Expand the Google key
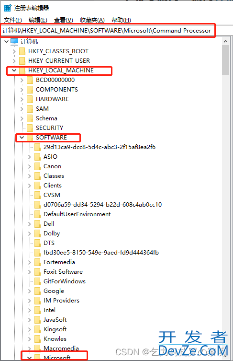The image size is (233, 361). point(29,291)
